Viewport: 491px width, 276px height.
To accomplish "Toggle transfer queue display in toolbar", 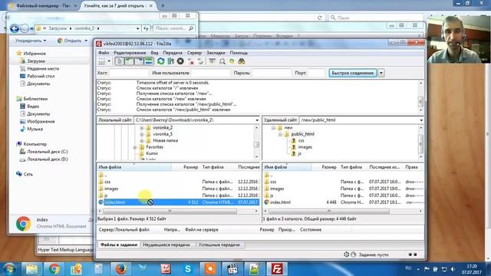I will pyautogui.click(x=148, y=61).
